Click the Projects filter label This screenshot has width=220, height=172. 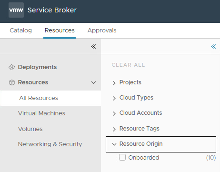(x=130, y=82)
